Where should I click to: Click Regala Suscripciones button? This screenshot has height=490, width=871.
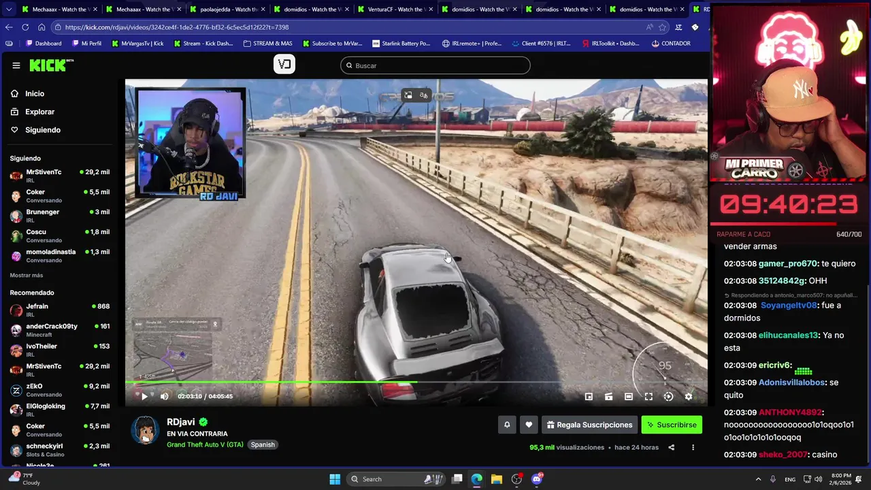pos(589,425)
